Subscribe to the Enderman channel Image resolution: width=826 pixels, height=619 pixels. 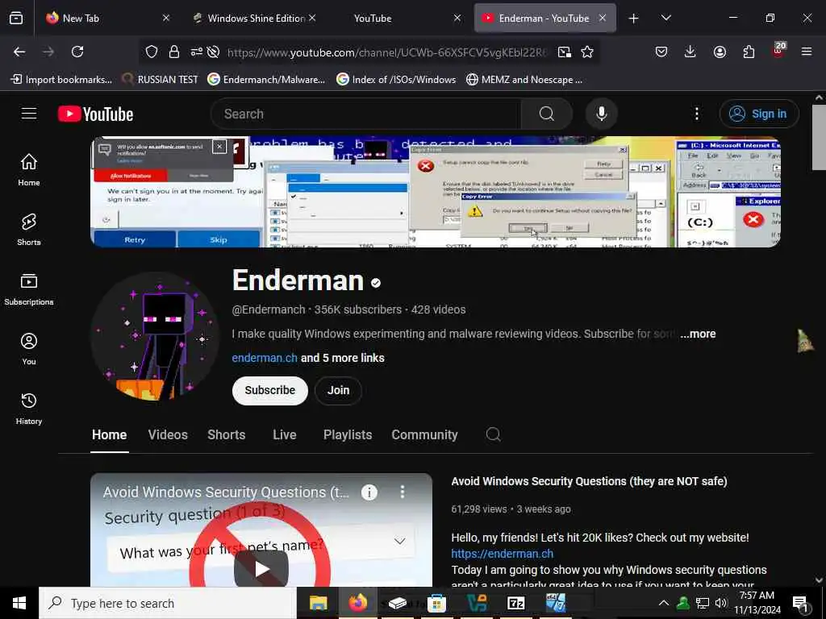click(x=269, y=391)
